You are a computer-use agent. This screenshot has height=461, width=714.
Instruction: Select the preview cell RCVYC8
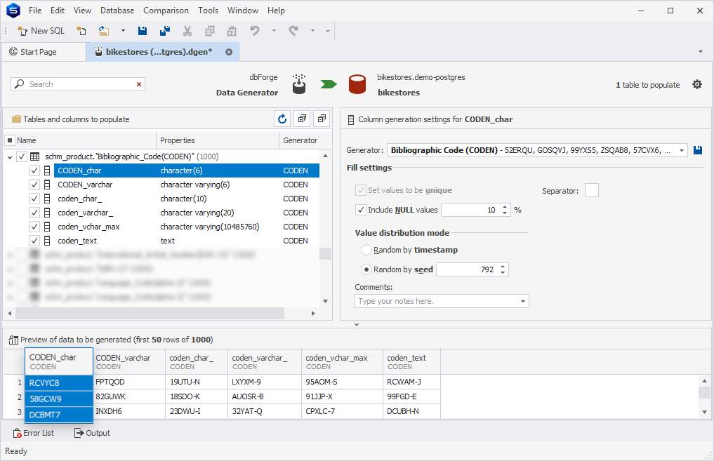coord(59,382)
